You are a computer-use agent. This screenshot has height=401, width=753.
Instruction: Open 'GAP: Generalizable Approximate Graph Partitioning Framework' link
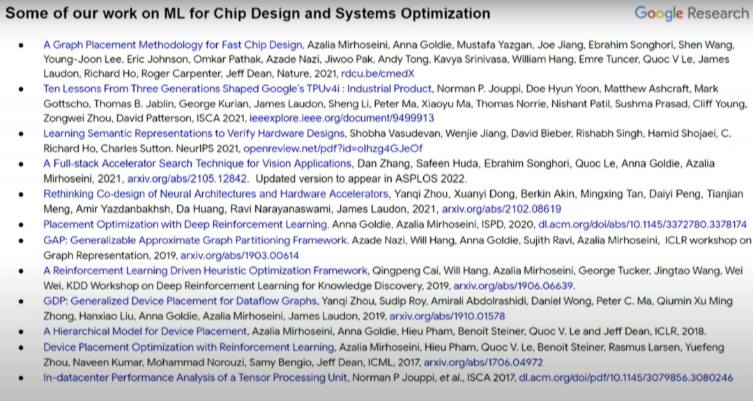[x=196, y=240]
